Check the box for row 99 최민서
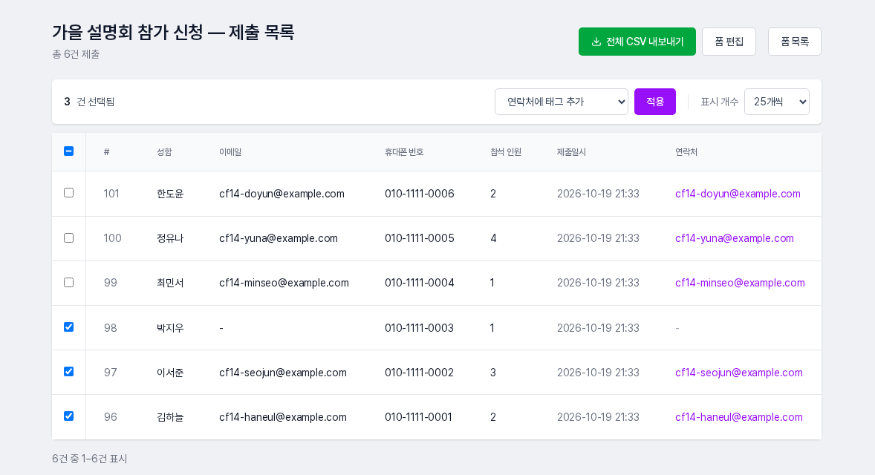Viewport: 875px width, 475px height. (68, 283)
